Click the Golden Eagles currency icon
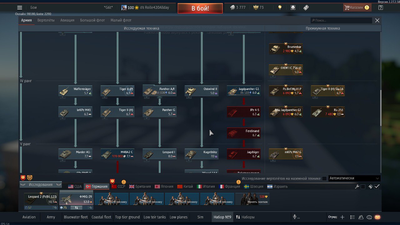Image resolution: width=400 pixels, height=225 pixels. tap(256, 7)
